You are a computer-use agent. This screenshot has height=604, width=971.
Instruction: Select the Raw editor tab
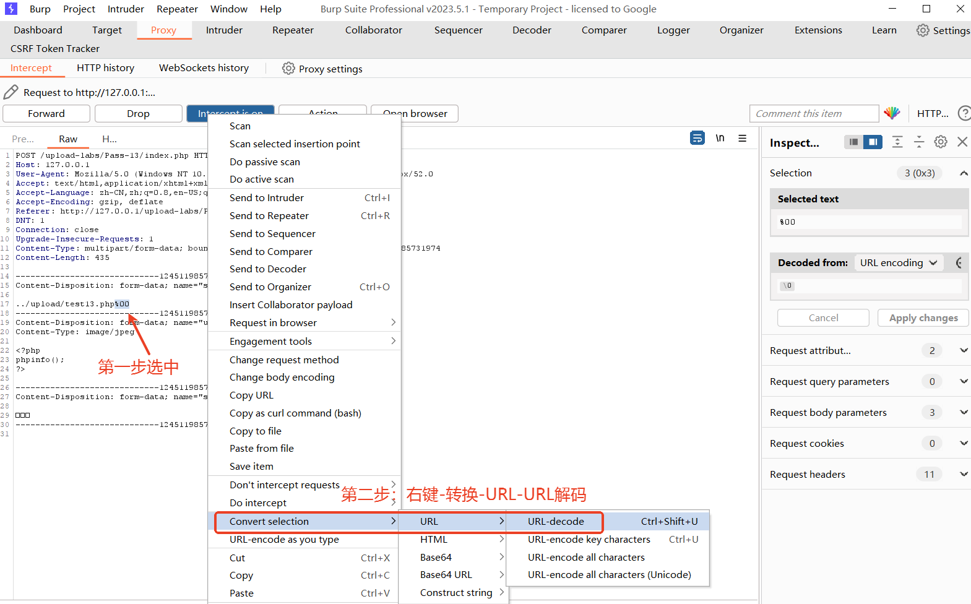click(68, 139)
